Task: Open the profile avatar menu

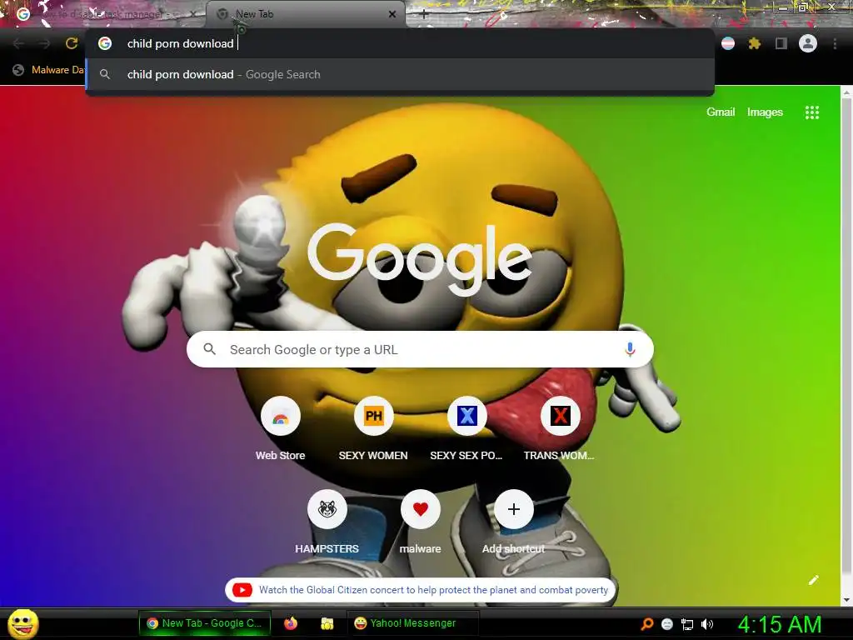Action: click(808, 43)
